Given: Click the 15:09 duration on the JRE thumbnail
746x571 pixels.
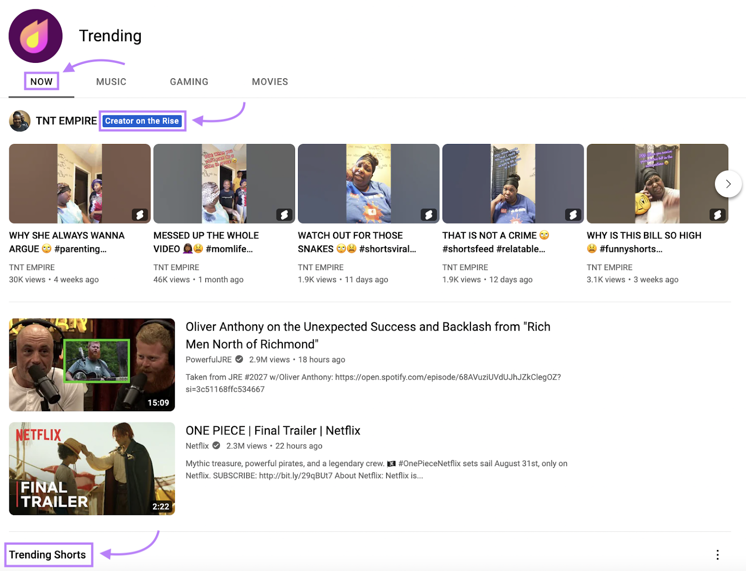Looking at the screenshot, I should [x=158, y=402].
